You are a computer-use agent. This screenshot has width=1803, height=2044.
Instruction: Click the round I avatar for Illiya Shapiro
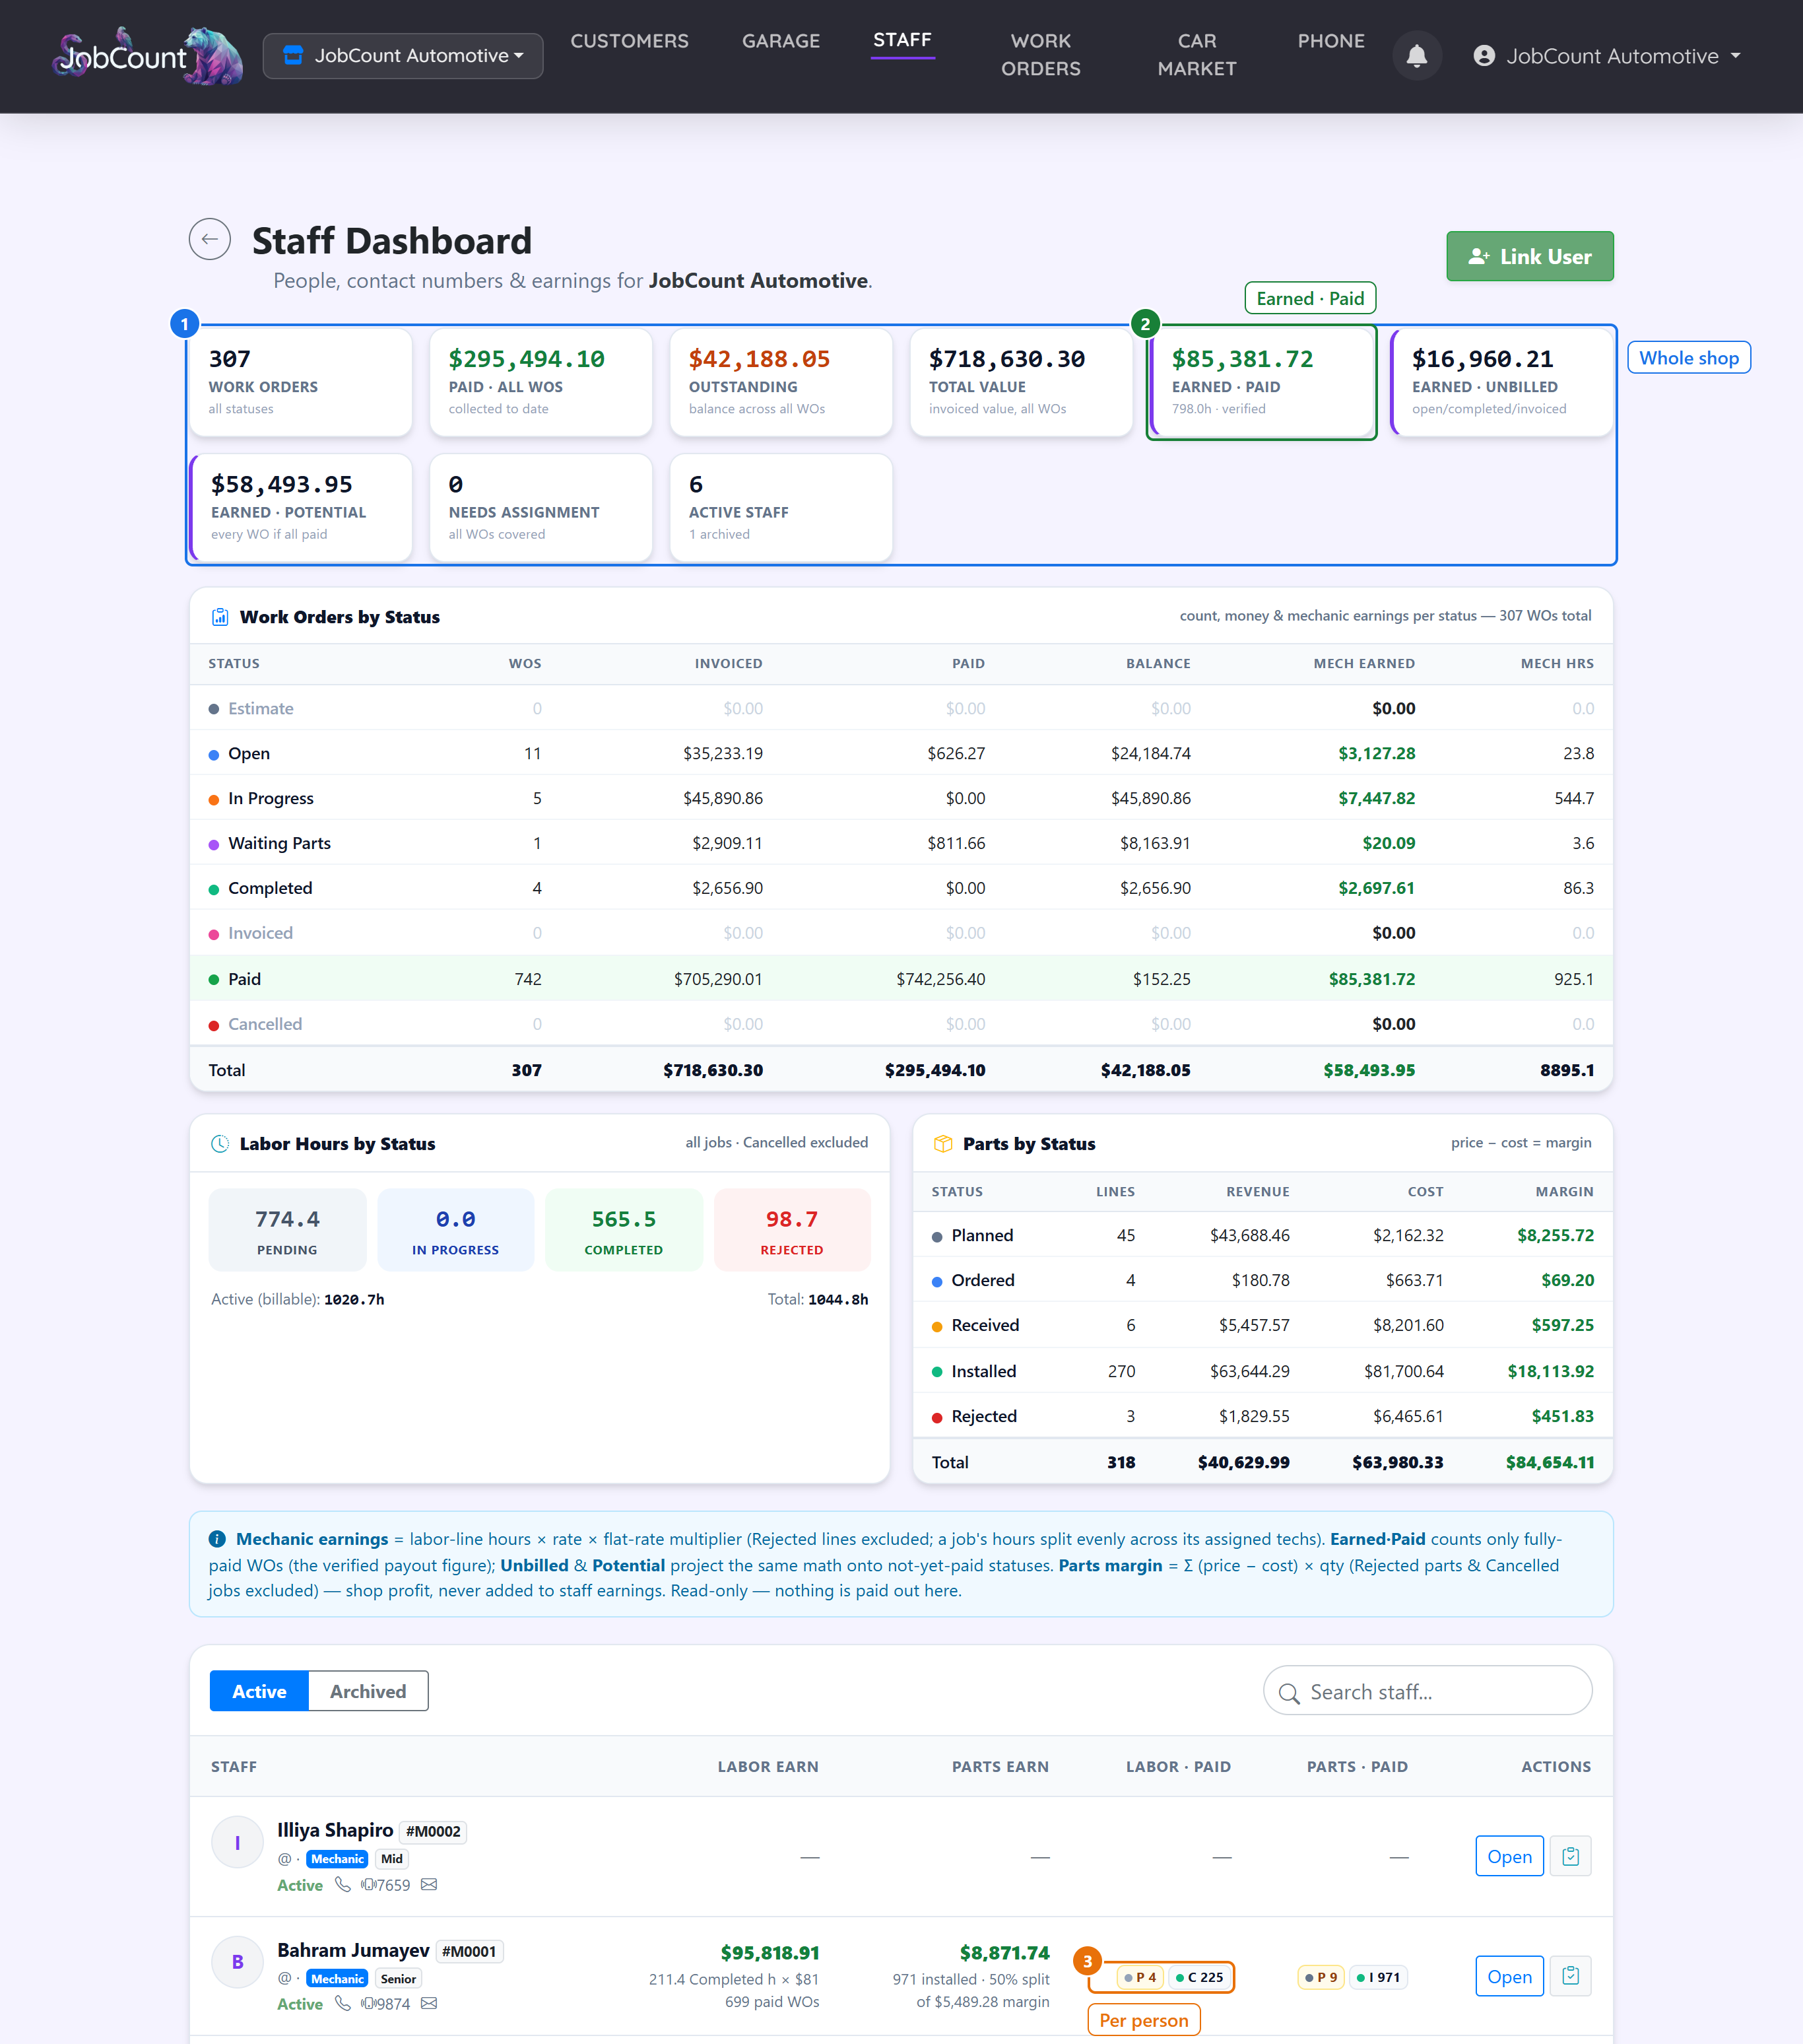point(237,1843)
